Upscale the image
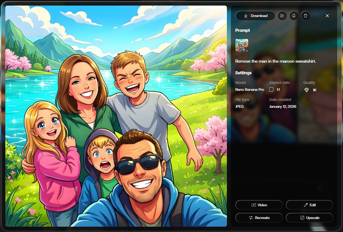Image resolution: width=343 pixels, height=232 pixels. pos(309,218)
